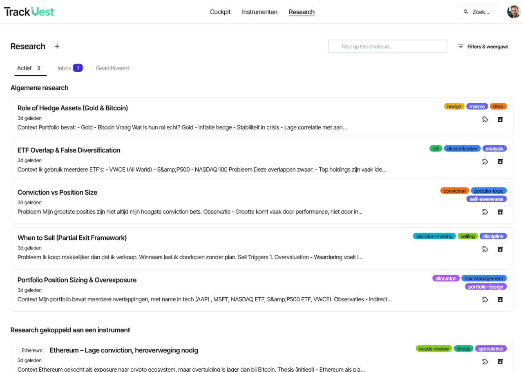Image resolution: width=523 pixels, height=372 pixels.
Task: Open the user profile avatar
Action: tap(514, 12)
